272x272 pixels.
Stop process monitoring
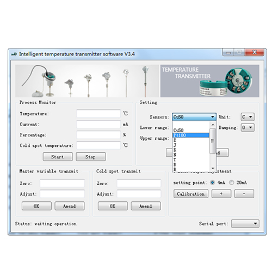pyautogui.click(x=91, y=157)
